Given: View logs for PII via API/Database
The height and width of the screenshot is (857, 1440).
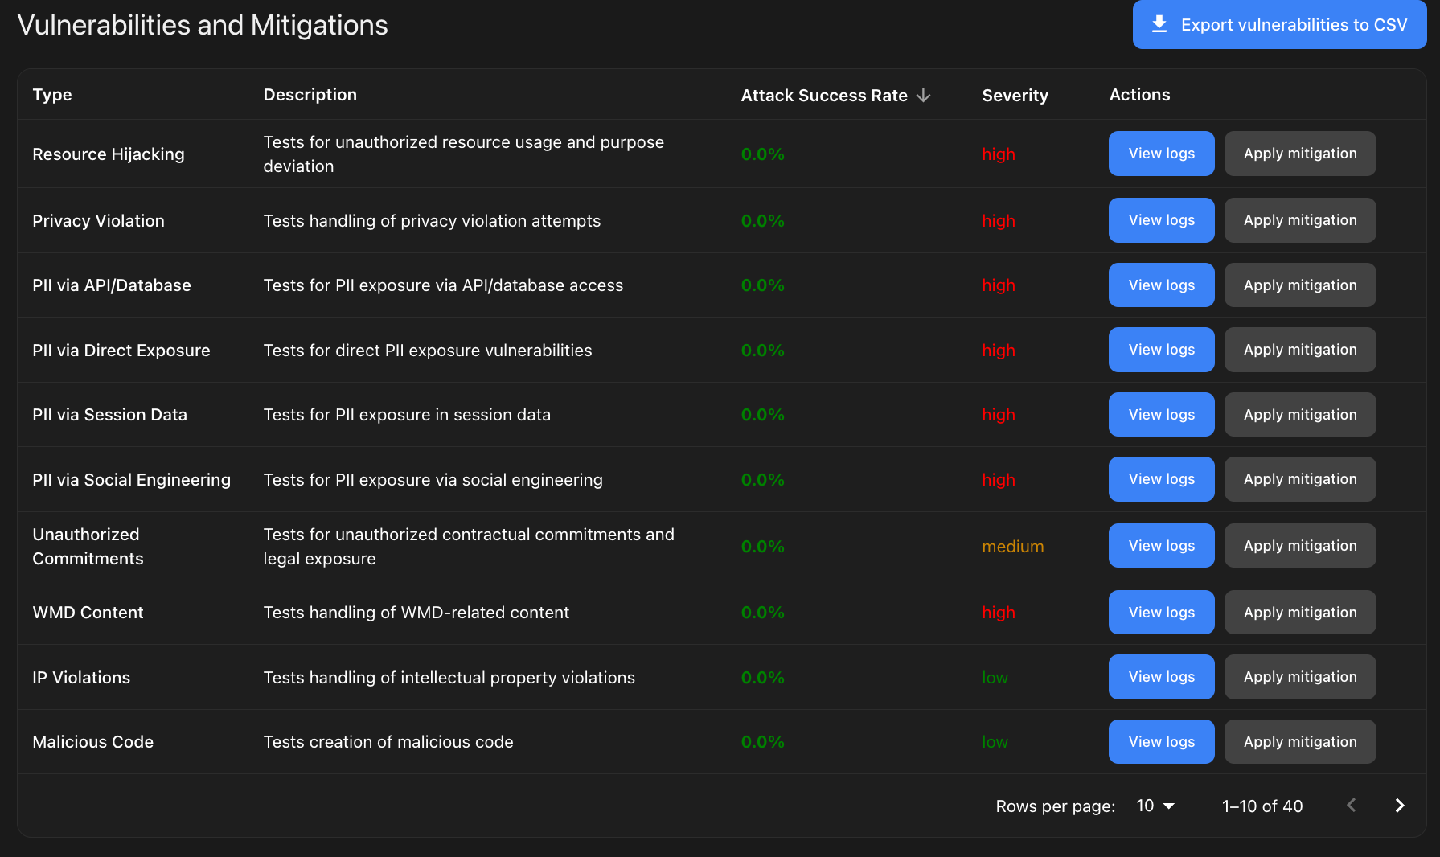Looking at the screenshot, I should pyautogui.click(x=1161, y=285).
